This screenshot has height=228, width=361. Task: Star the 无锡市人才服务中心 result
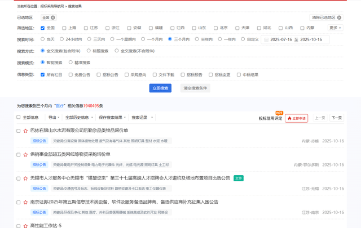pyautogui.click(x=25, y=178)
